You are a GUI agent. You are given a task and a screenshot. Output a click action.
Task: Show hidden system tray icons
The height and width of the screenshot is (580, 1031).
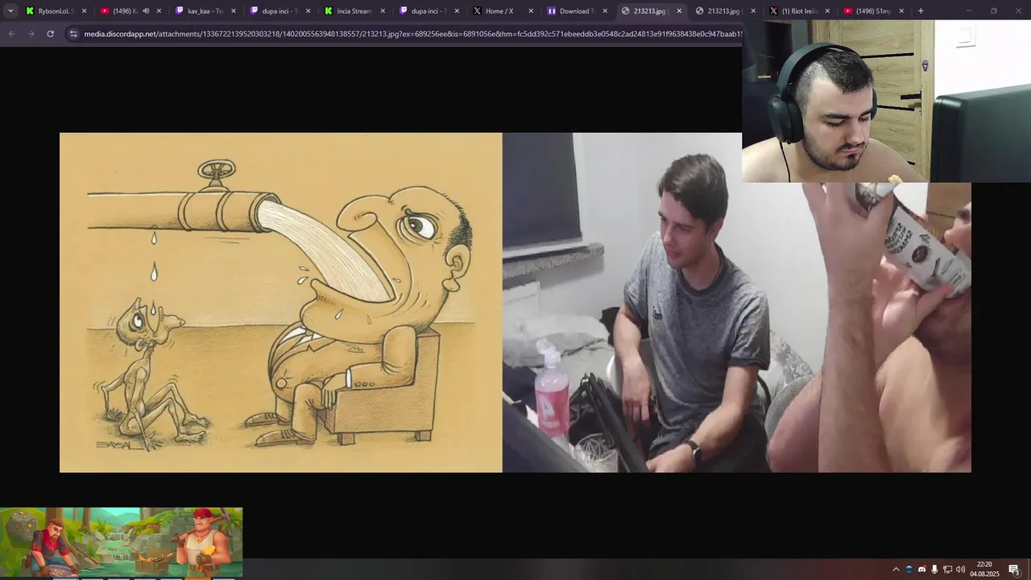pyautogui.click(x=896, y=570)
